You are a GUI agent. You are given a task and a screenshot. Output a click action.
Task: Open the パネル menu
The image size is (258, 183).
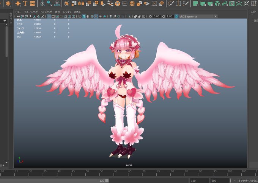[77, 12]
